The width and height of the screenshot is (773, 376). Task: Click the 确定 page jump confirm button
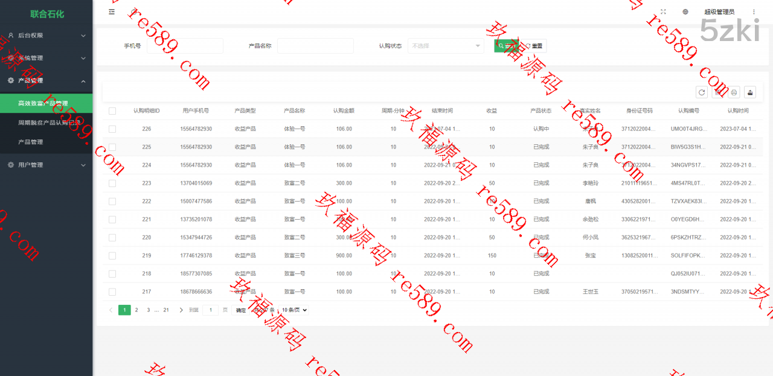(x=240, y=310)
